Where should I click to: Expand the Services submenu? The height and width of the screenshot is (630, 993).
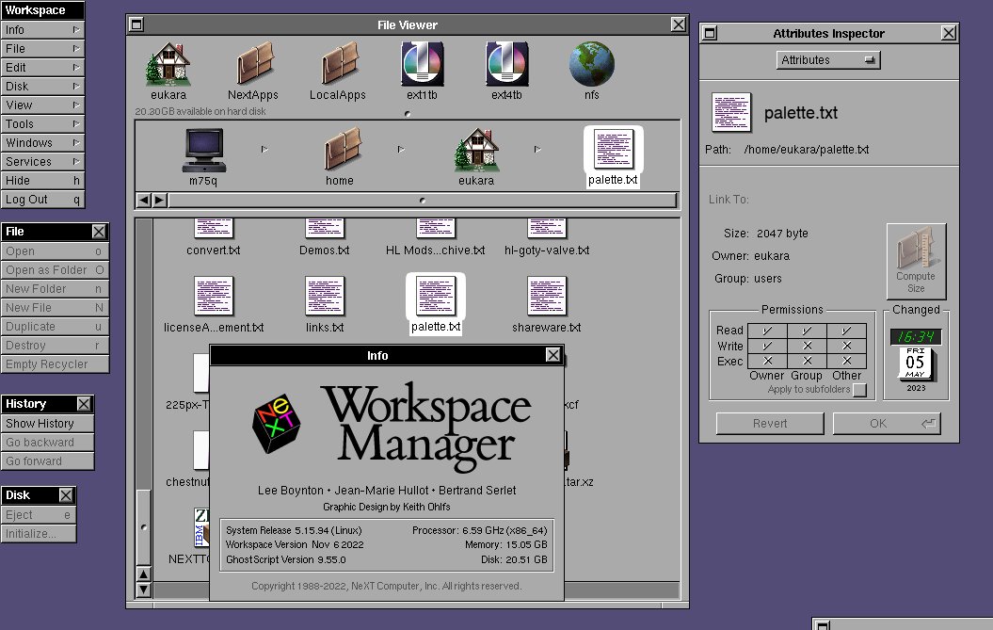point(42,162)
